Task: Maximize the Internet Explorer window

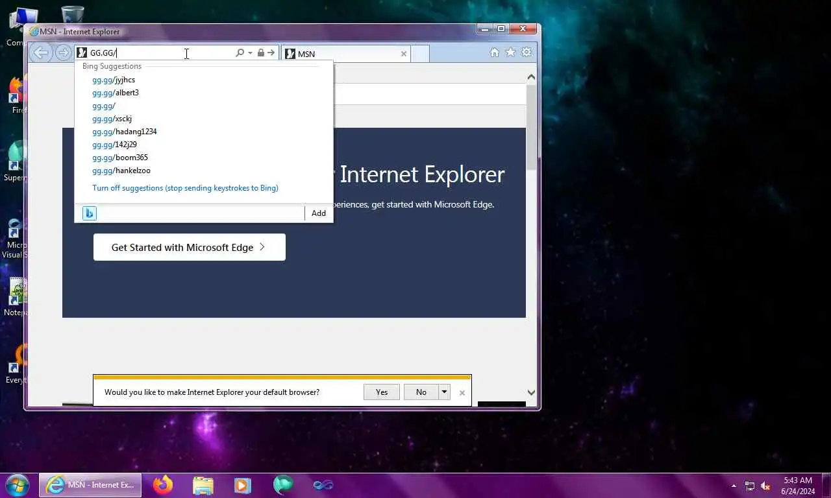Action: pyautogui.click(x=501, y=29)
